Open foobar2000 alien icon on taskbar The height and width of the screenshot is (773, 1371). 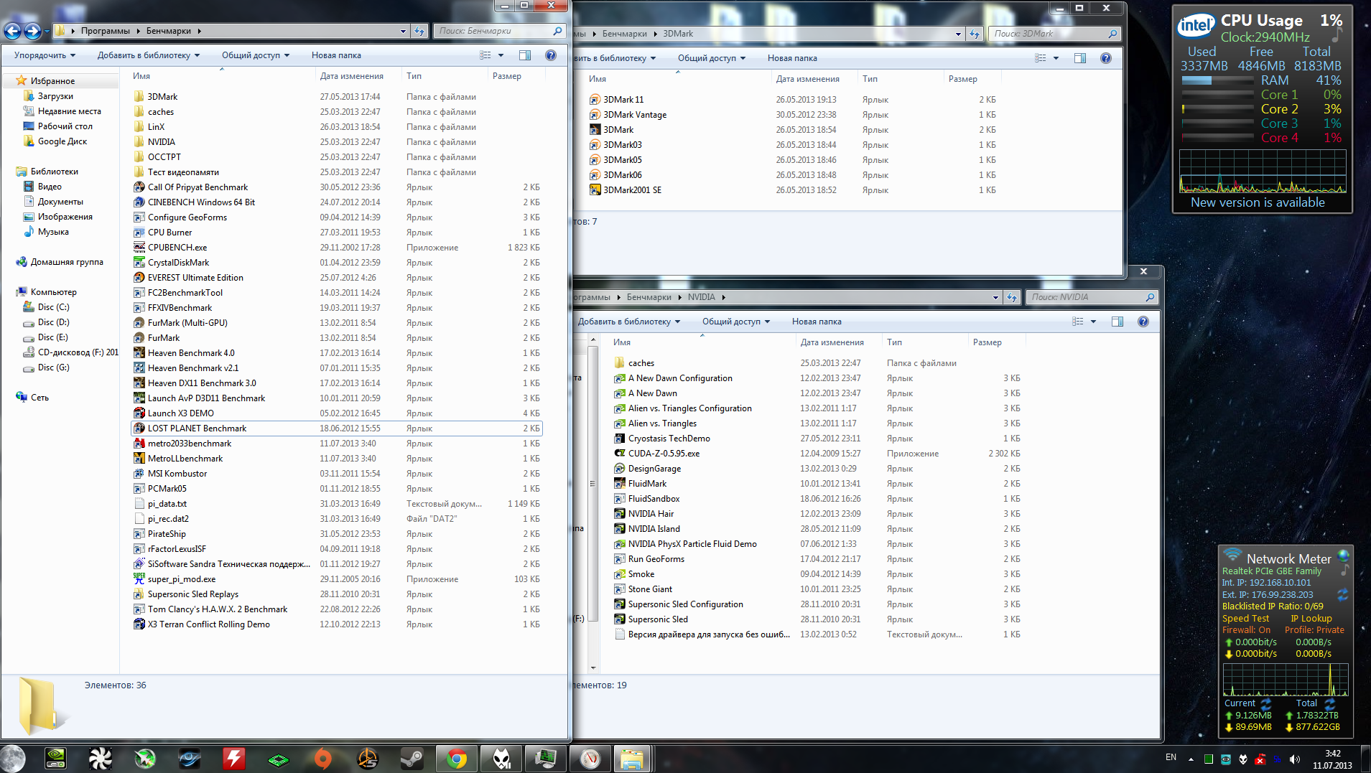501,758
